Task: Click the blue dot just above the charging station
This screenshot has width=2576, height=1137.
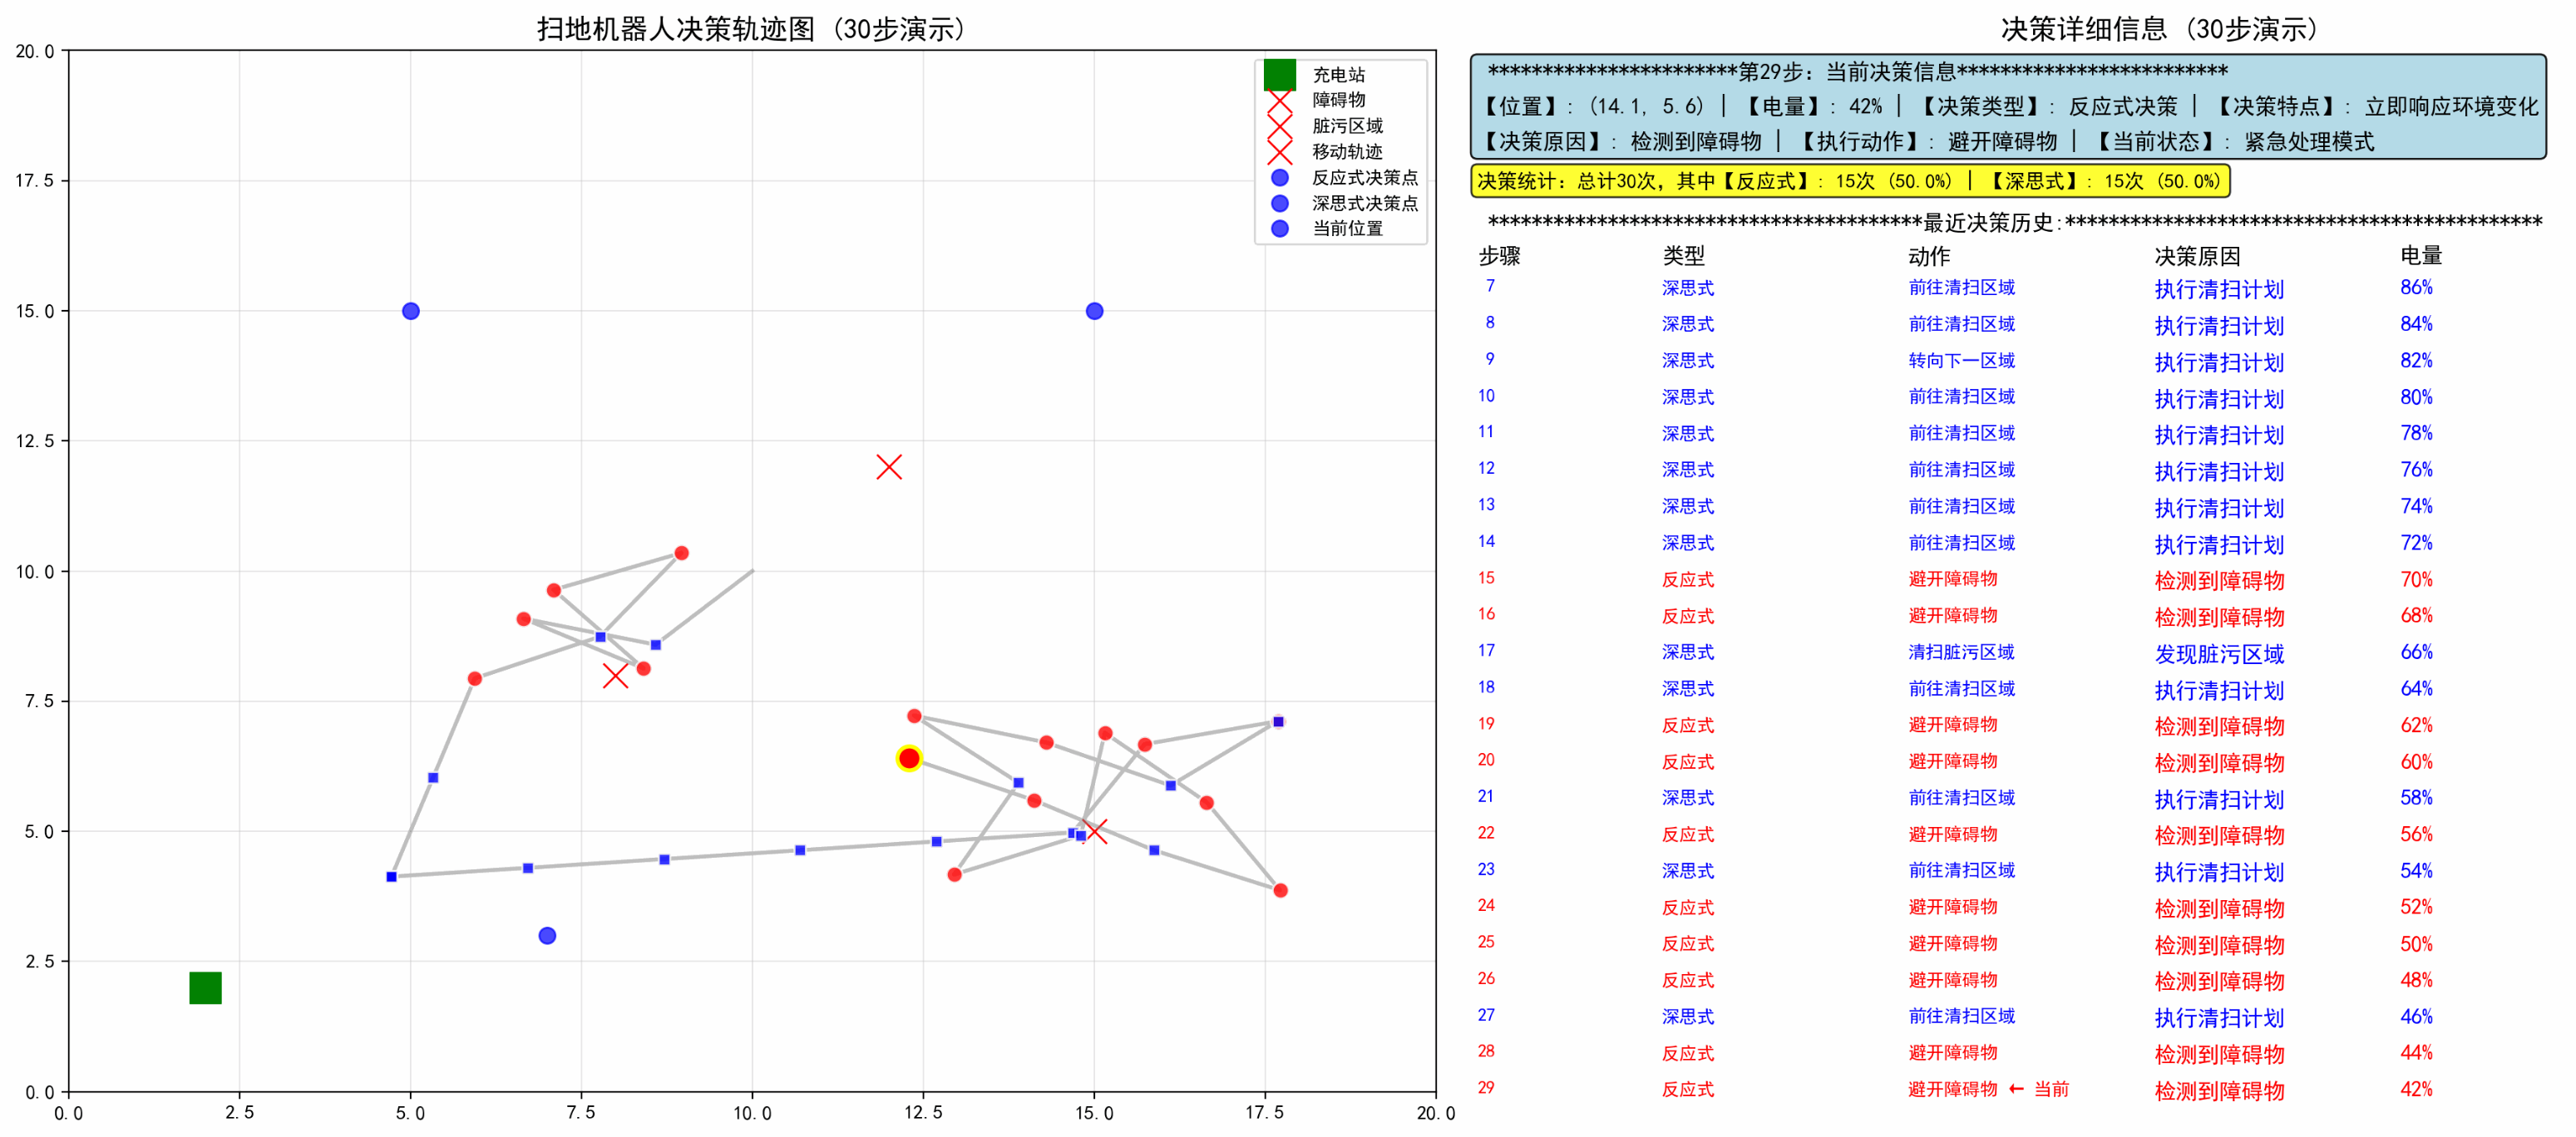Action: (547, 935)
